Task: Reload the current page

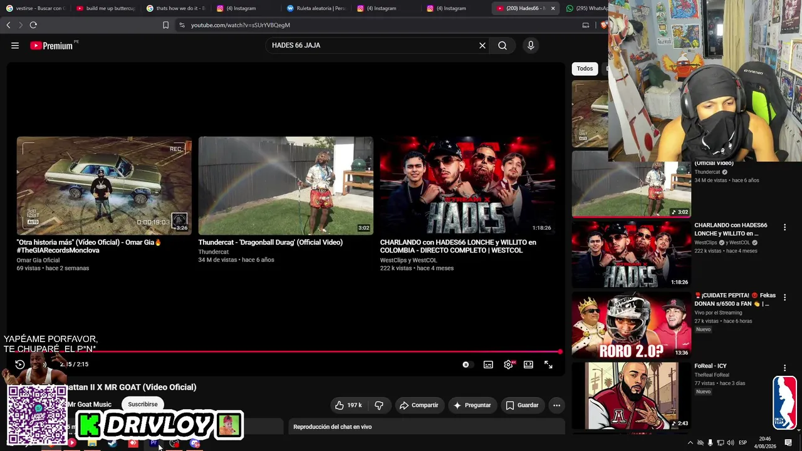Action: pyautogui.click(x=33, y=25)
